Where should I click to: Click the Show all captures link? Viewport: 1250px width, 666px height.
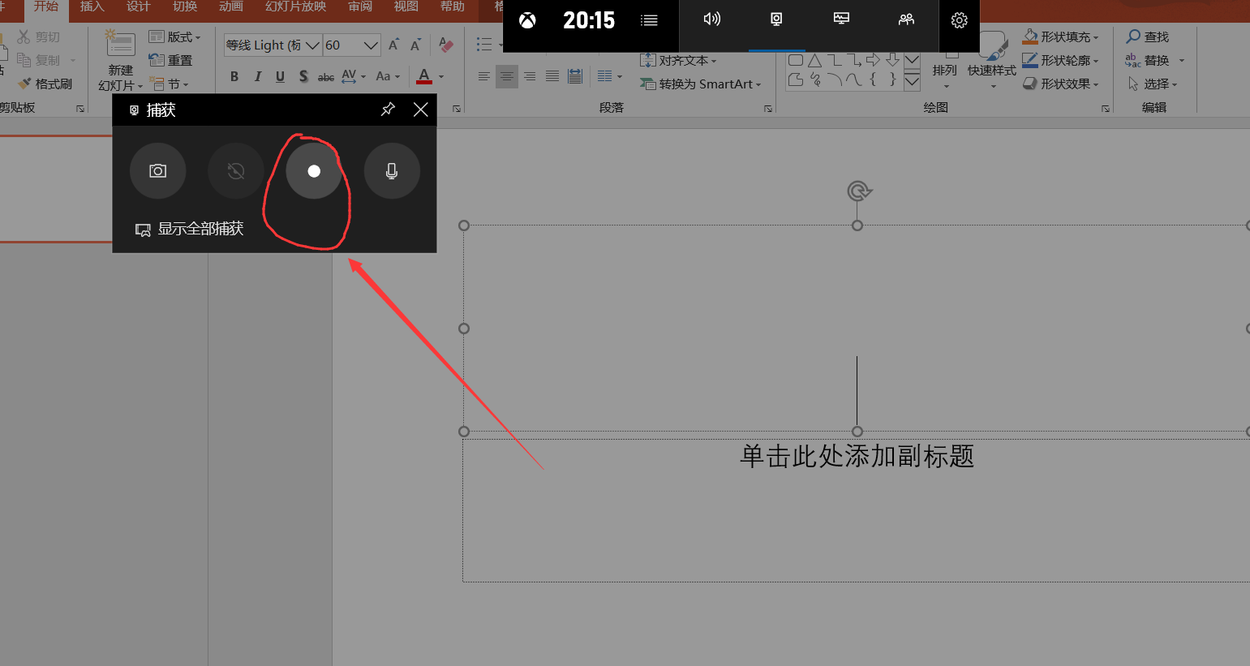[190, 230]
